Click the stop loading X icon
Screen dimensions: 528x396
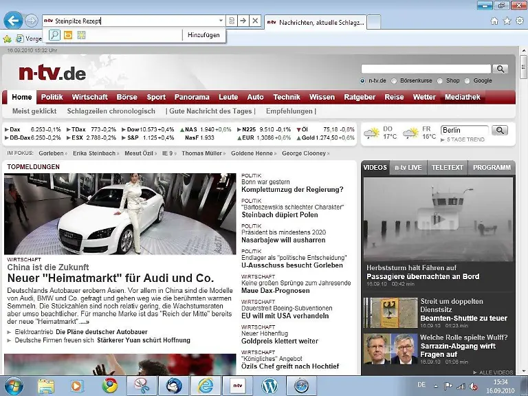tap(255, 21)
